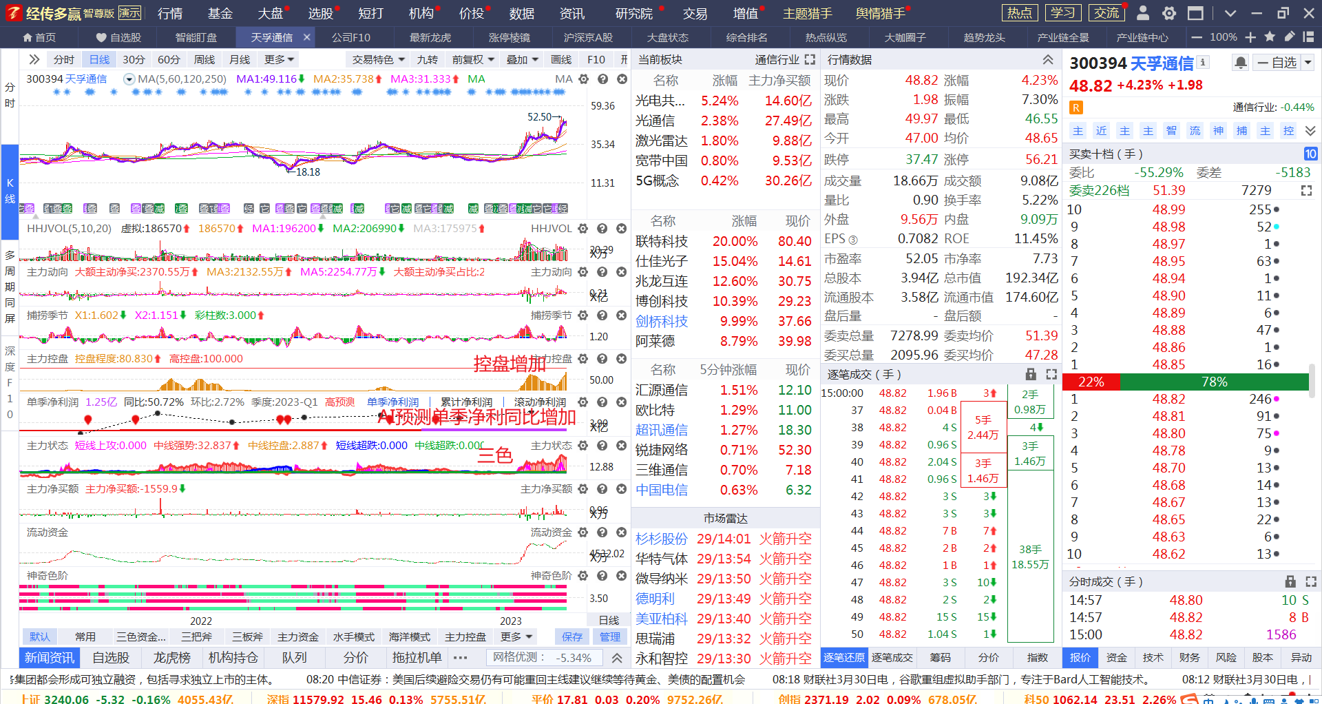Select 月线 chart period
1322x704 pixels.
(x=240, y=60)
